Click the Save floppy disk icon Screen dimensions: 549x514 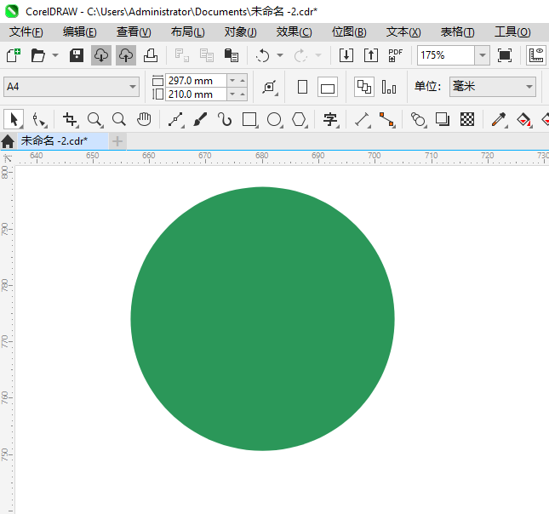tap(76, 55)
